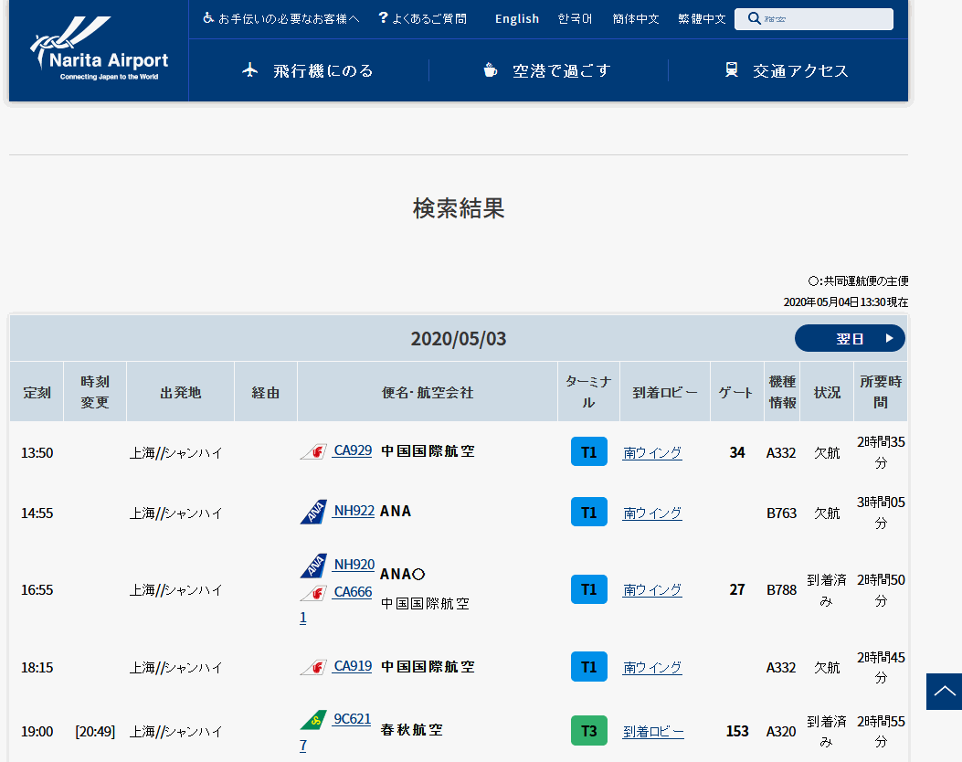Click the T1 terminal badge for NH920
Image resolution: width=962 pixels, height=762 pixels.
[x=589, y=589]
